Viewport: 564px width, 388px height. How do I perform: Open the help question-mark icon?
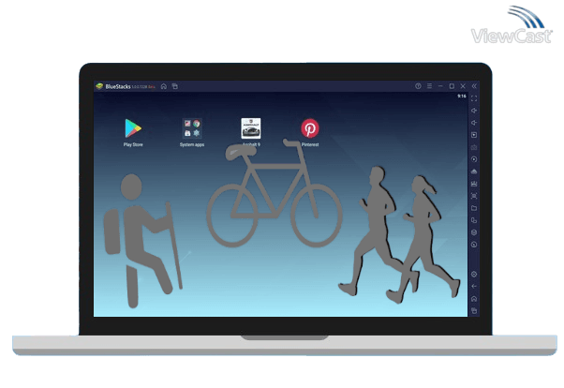[x=418, y=86]
